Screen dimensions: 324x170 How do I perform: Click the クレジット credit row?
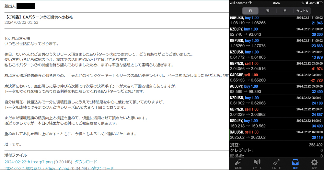pos(276,150)
